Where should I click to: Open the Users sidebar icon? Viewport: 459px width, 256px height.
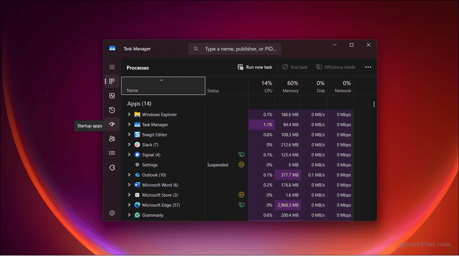[x=112, y=139]
